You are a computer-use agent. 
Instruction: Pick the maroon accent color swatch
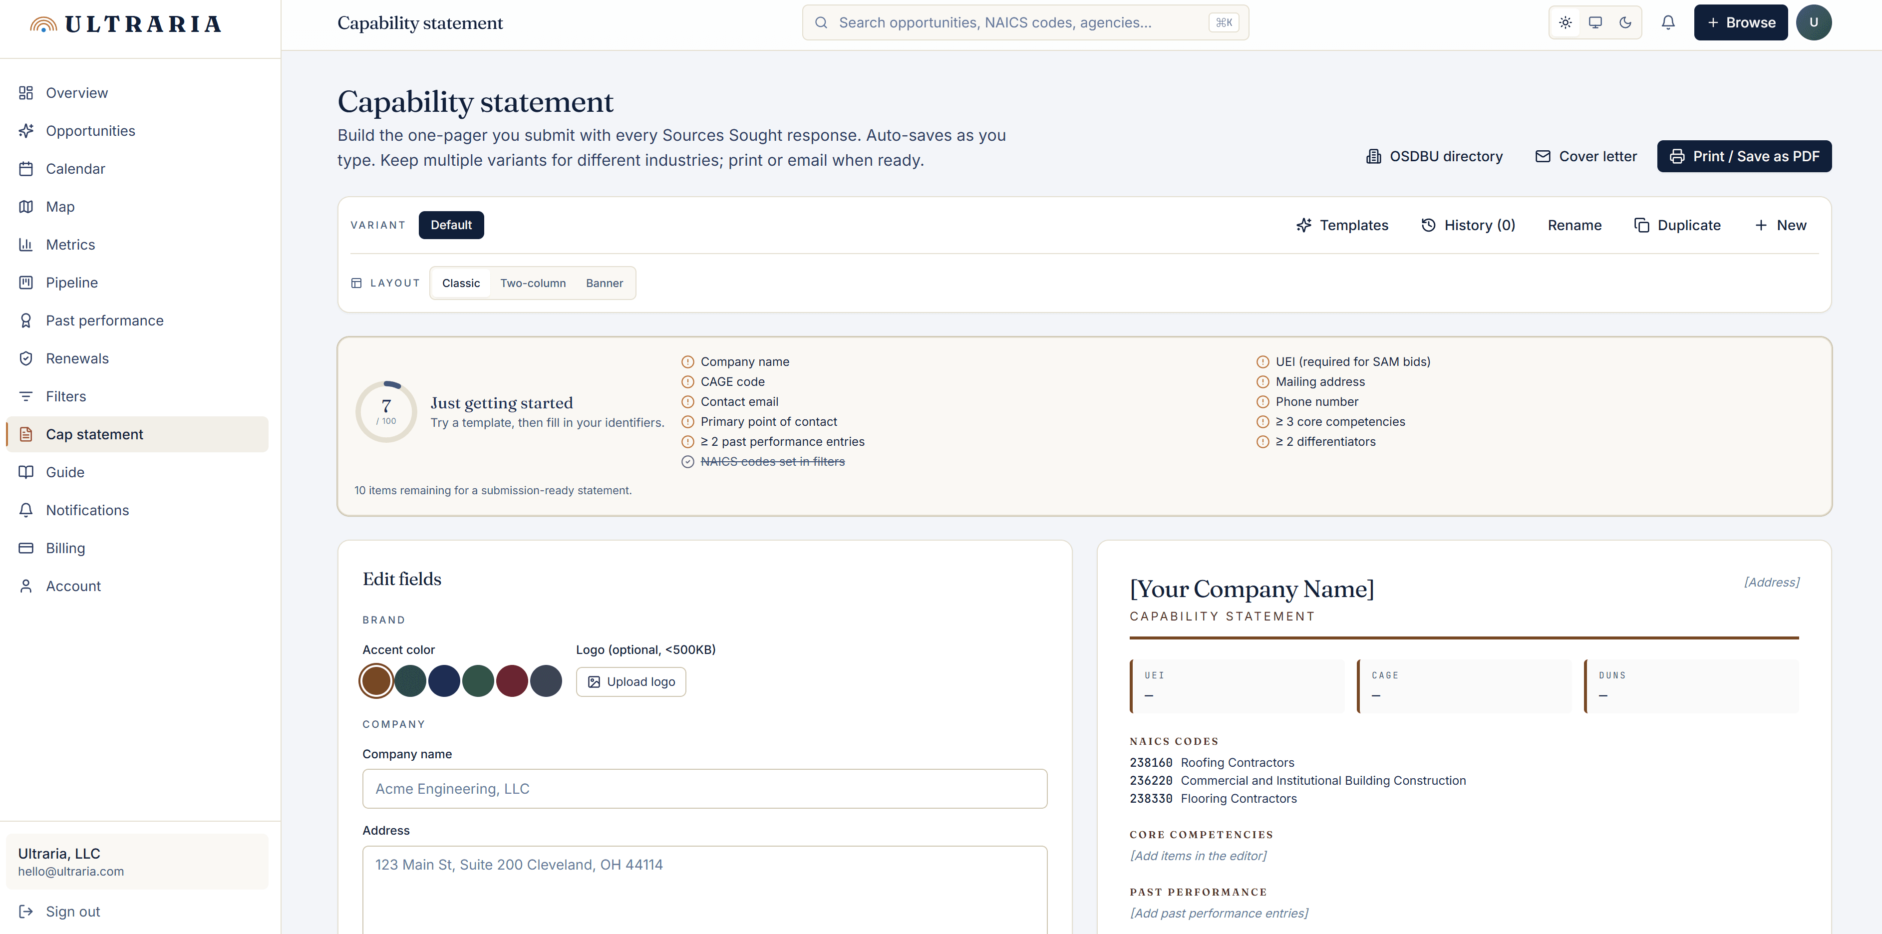click(x=512, y=681)
